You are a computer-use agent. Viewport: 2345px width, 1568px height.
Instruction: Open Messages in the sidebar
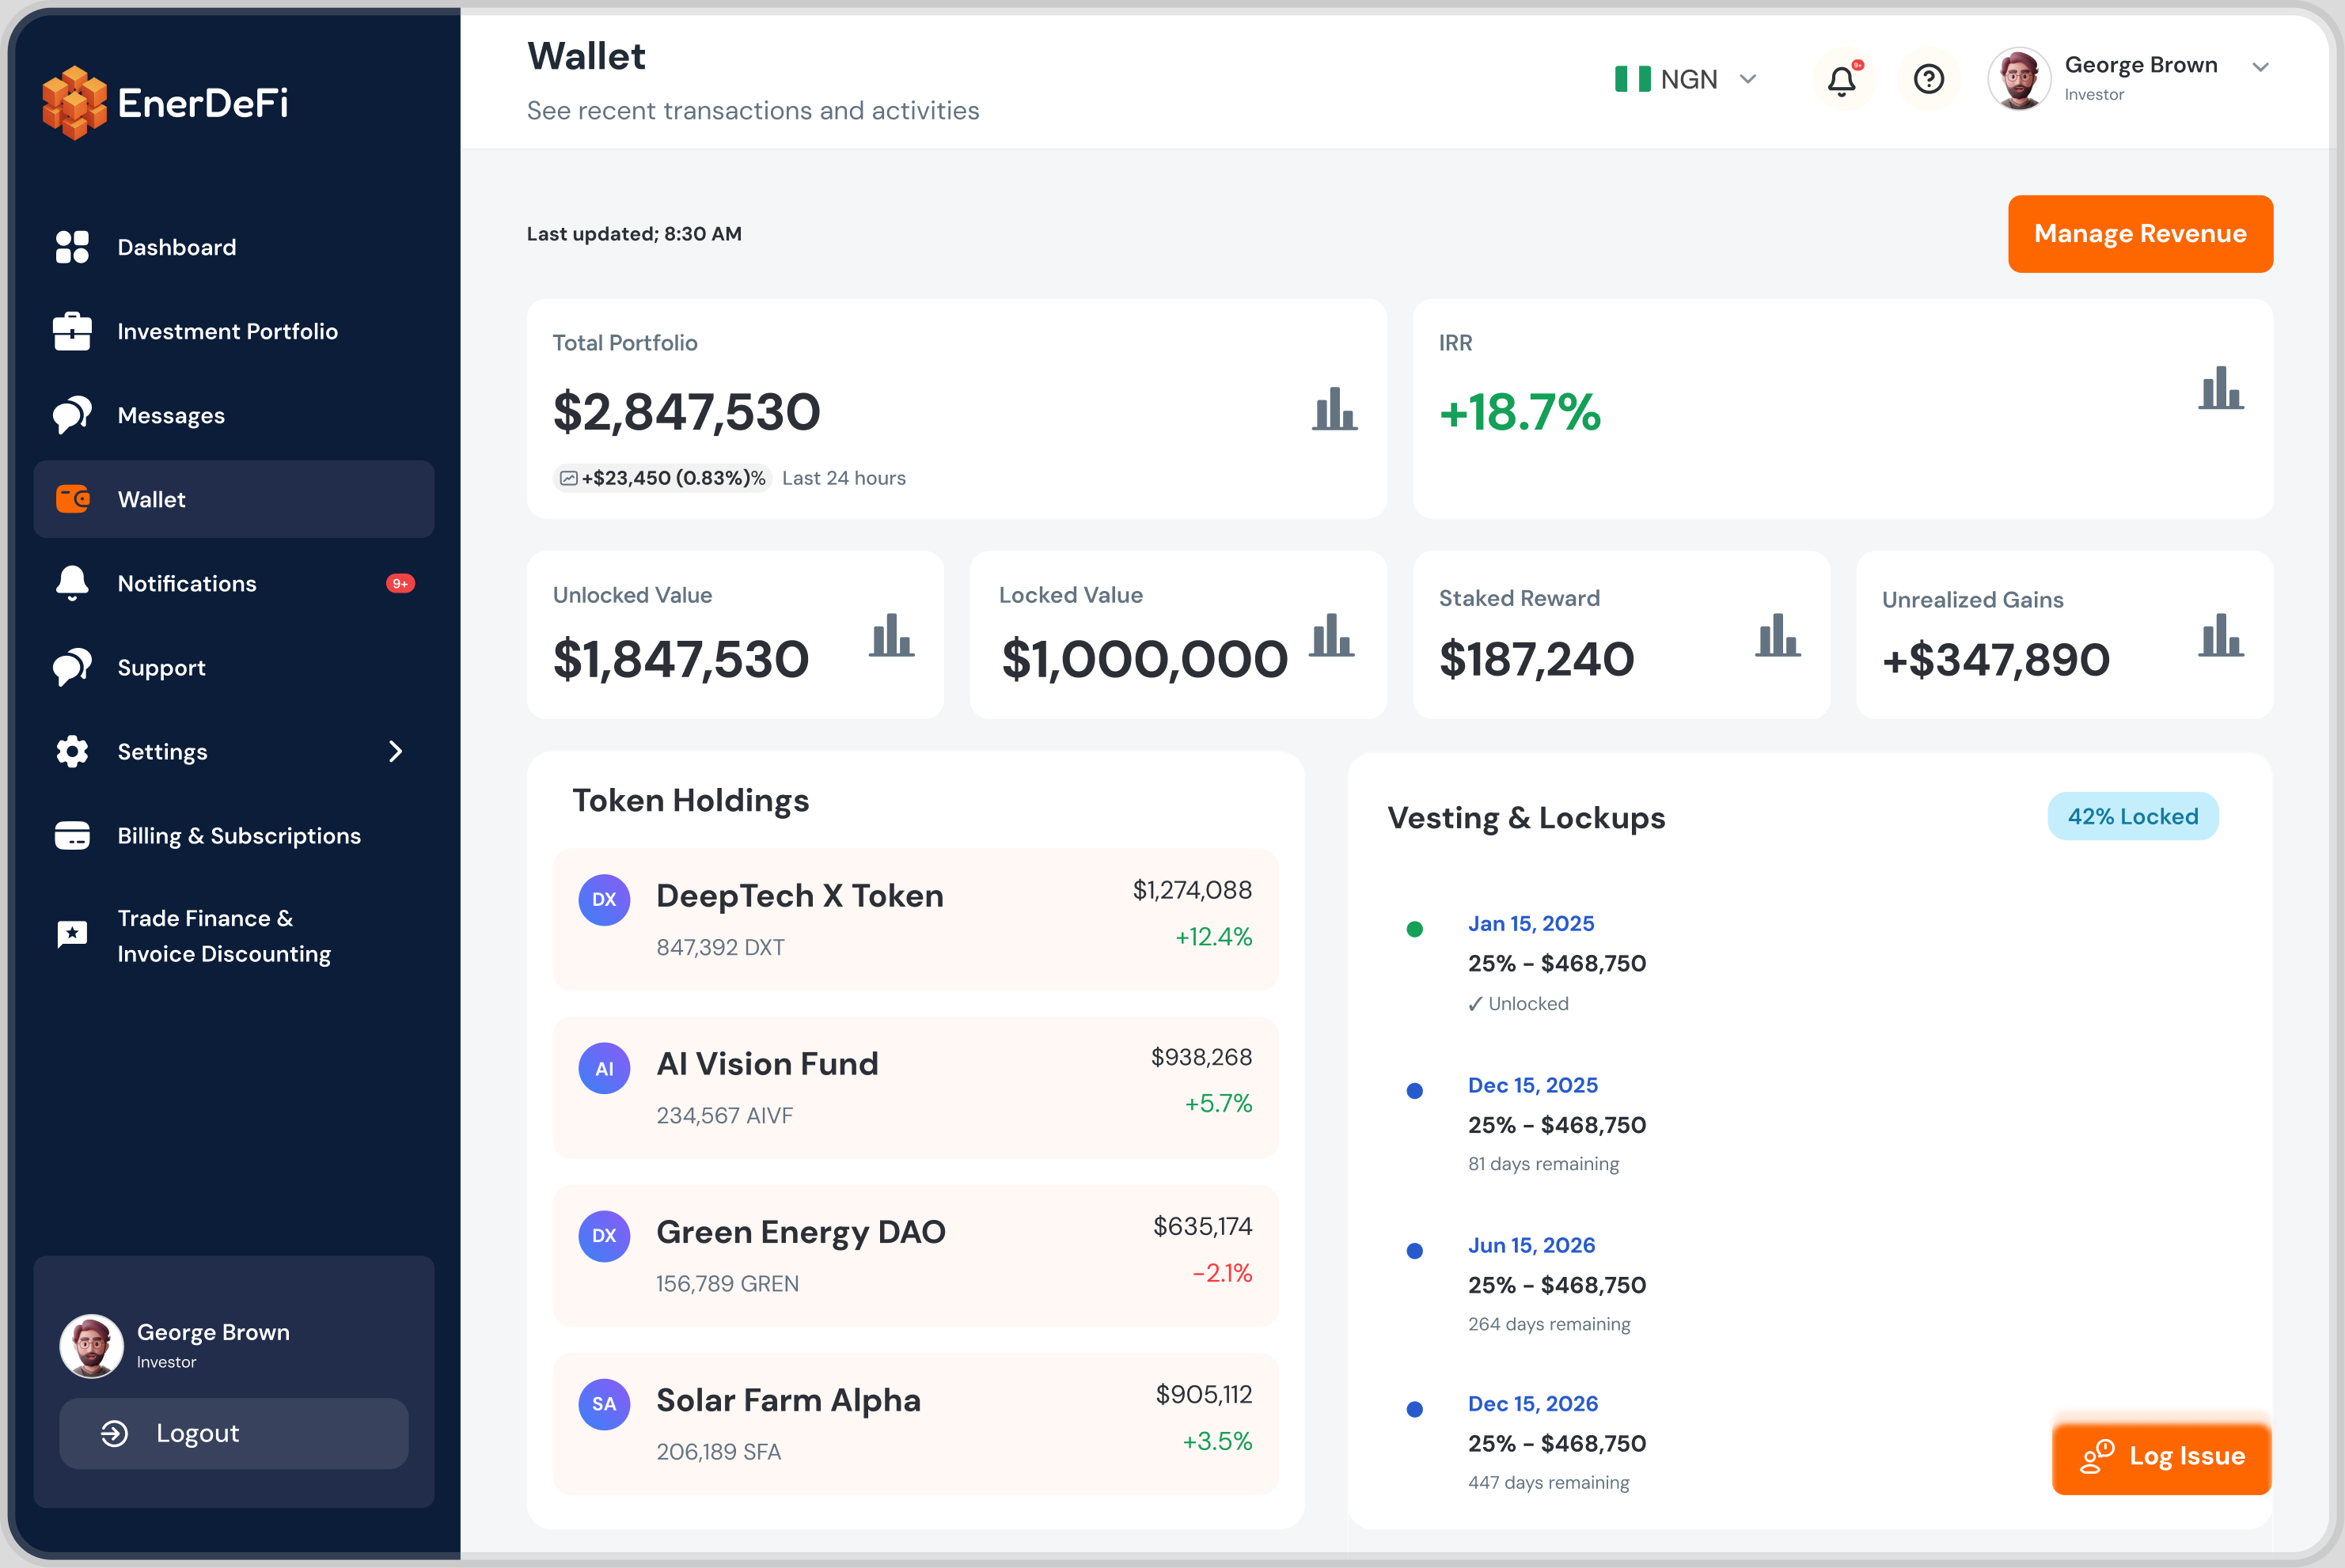tap(234, 415)
